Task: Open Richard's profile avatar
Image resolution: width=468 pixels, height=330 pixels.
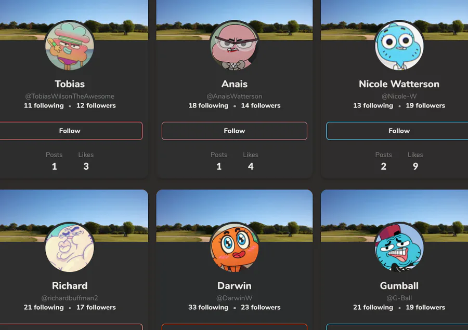Action: click(x=70, y=247)
